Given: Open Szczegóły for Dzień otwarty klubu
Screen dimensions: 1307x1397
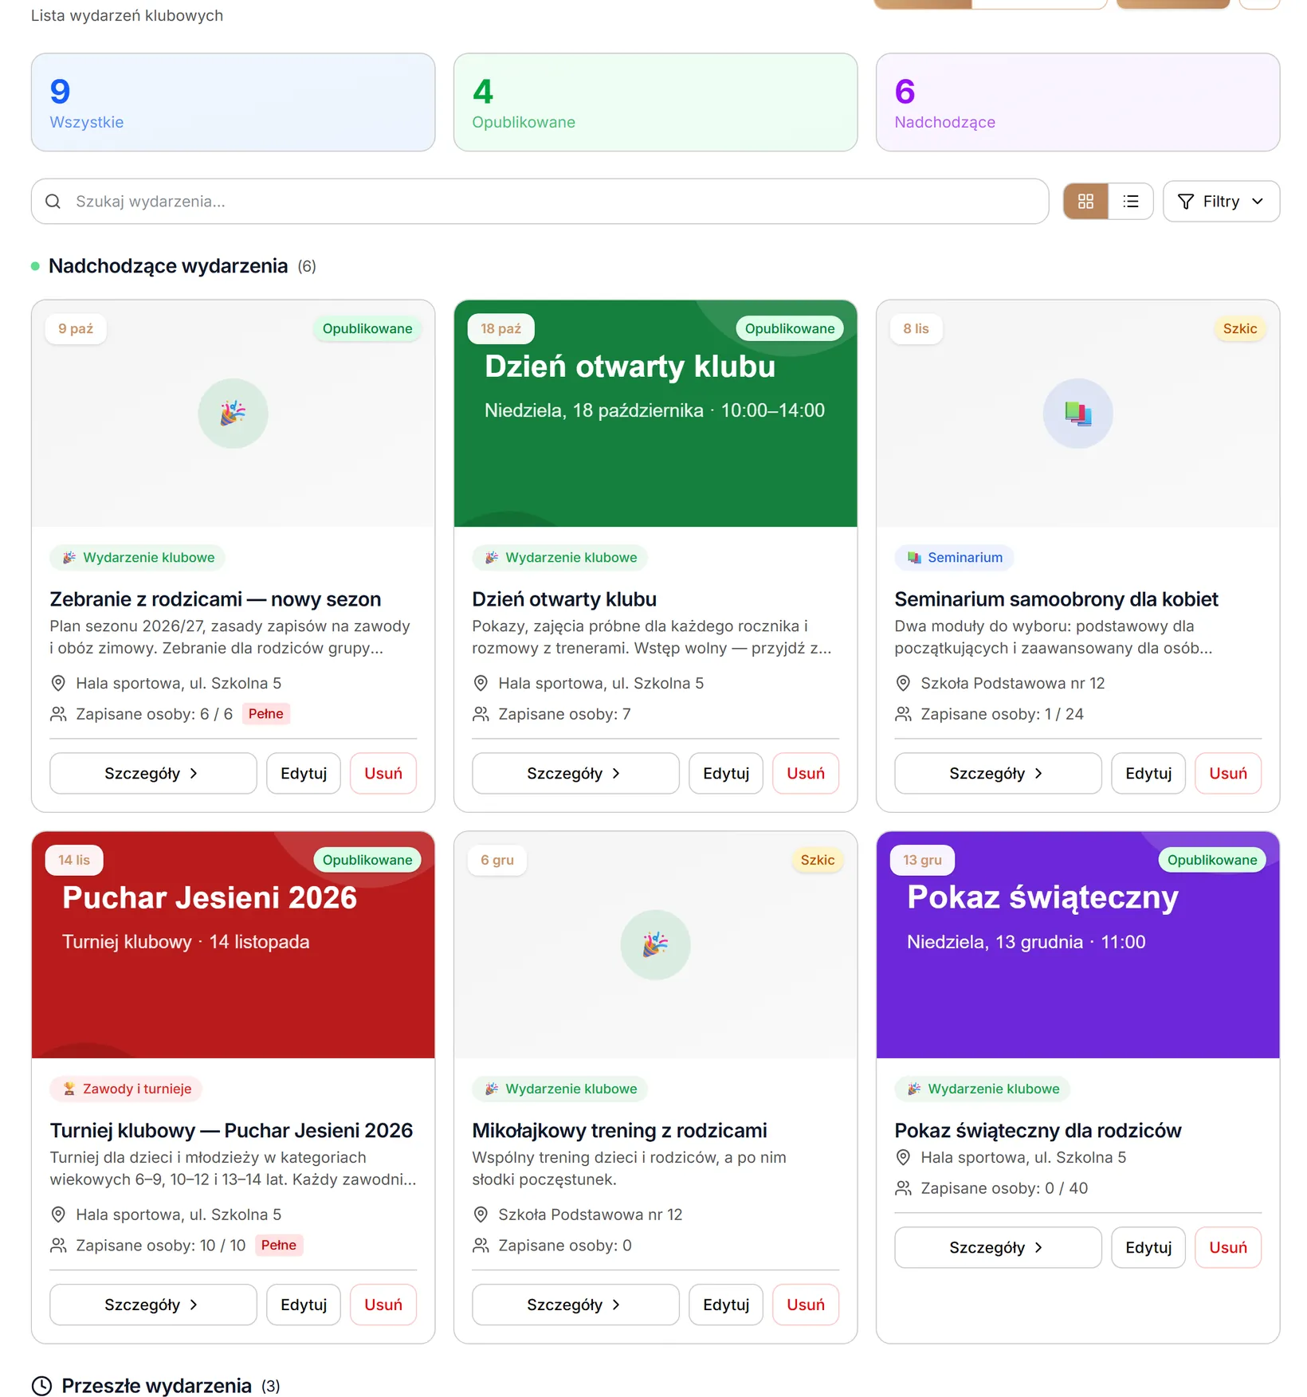Looking at the screenshot, I should (575, 774).
